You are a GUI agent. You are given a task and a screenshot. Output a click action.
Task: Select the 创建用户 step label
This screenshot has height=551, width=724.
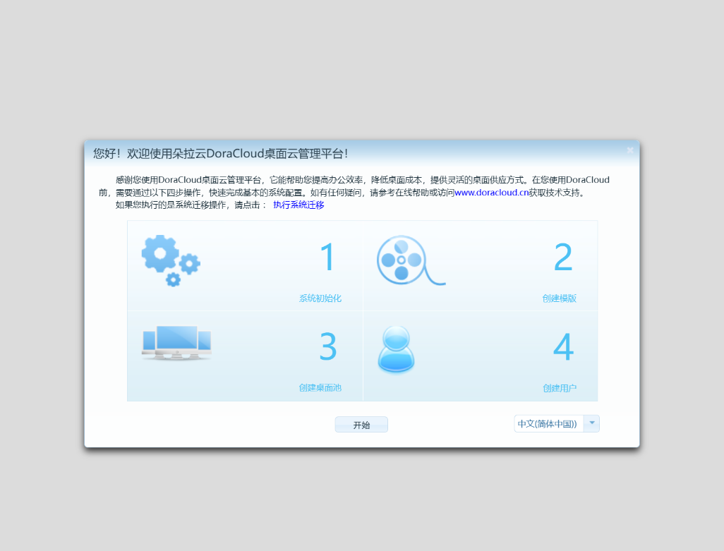pyautogui.click(x=559, y=388)
